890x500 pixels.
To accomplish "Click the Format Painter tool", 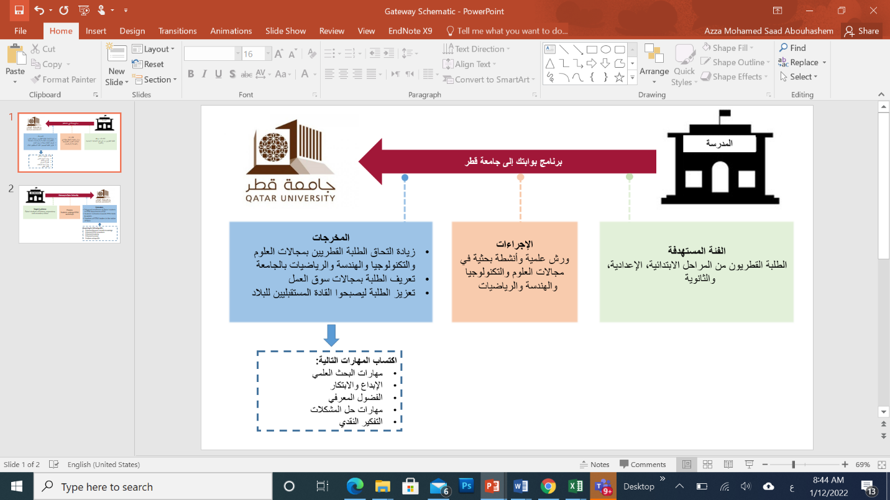I will [x=63, y=80].
